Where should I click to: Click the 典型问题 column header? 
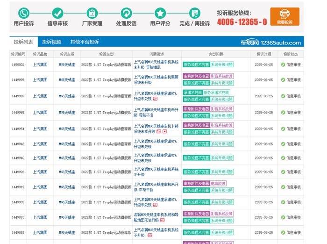216,54
